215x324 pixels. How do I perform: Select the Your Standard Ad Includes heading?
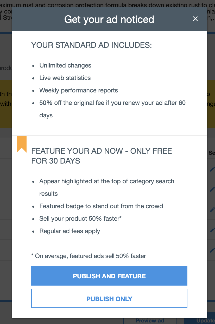(x=92, y=45)
